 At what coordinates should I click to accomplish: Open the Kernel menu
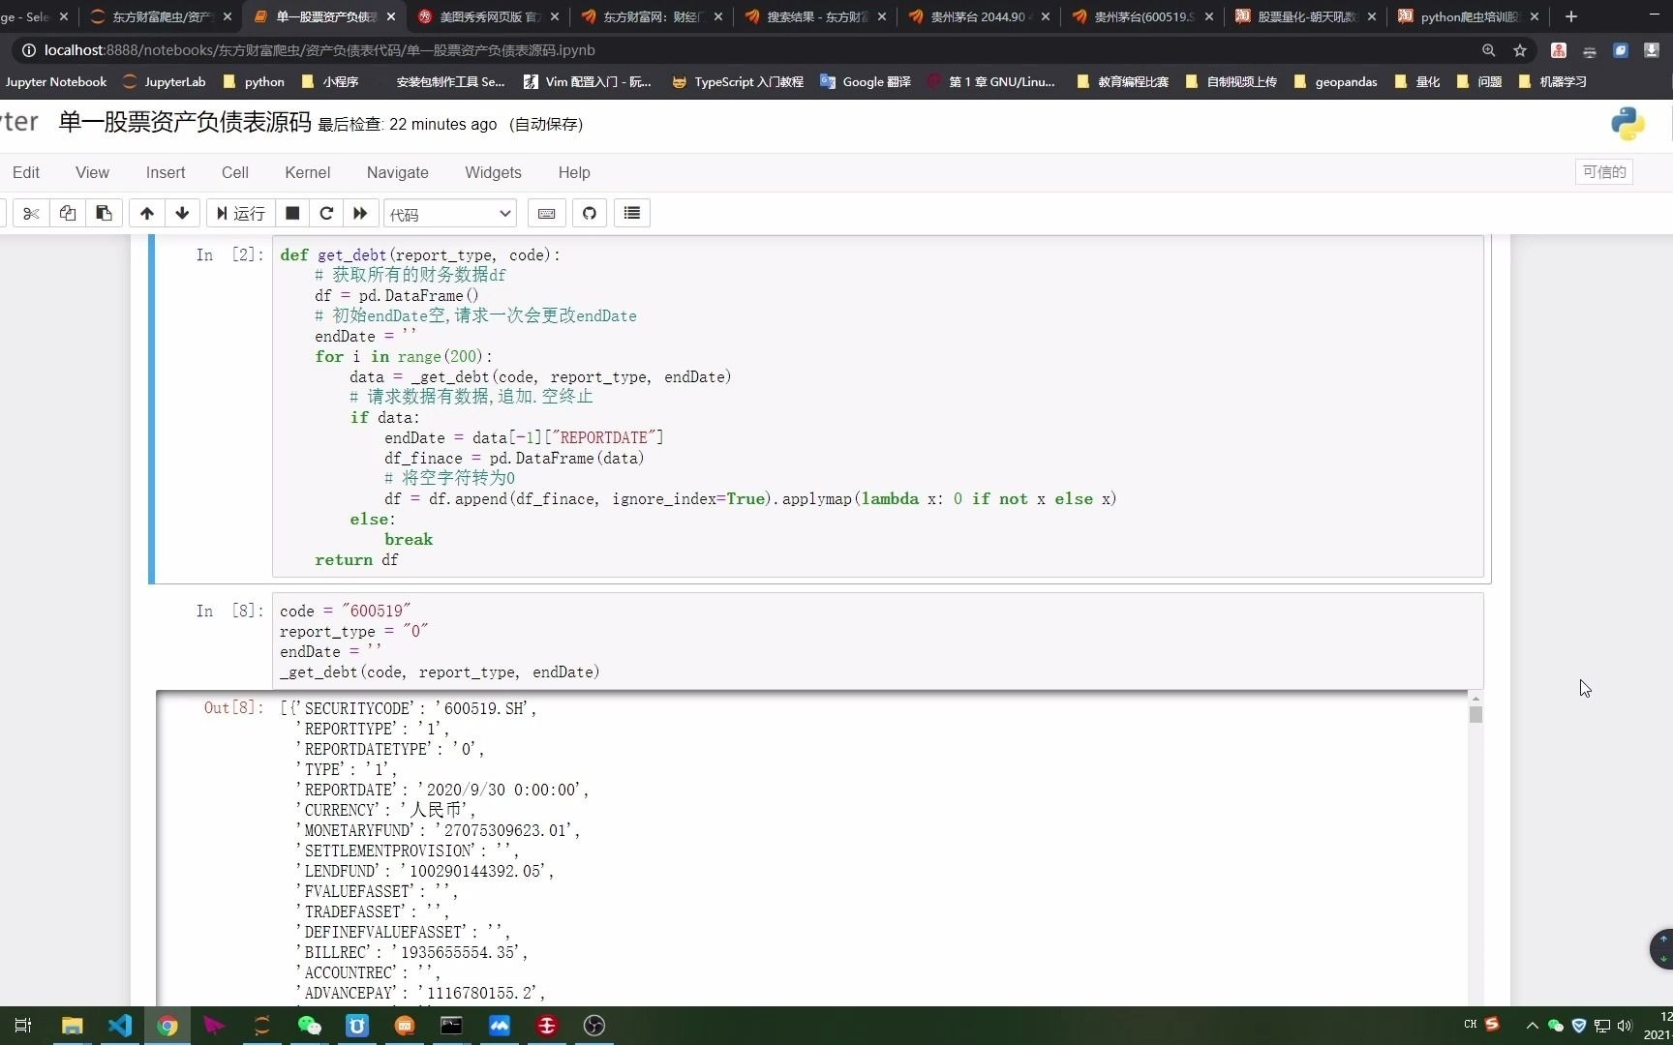pos(308,172)
